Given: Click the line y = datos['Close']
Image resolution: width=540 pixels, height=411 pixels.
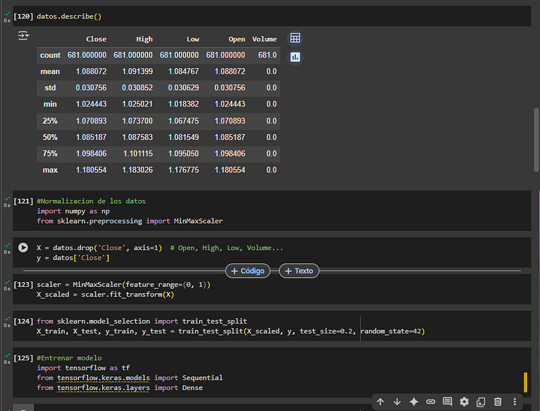Looking at the screenshot, I should (73, 258).
